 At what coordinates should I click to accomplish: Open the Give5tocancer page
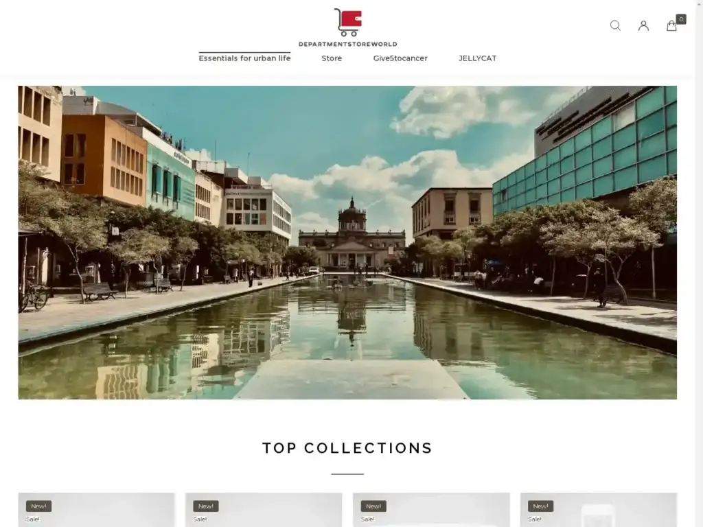point(400,58)
